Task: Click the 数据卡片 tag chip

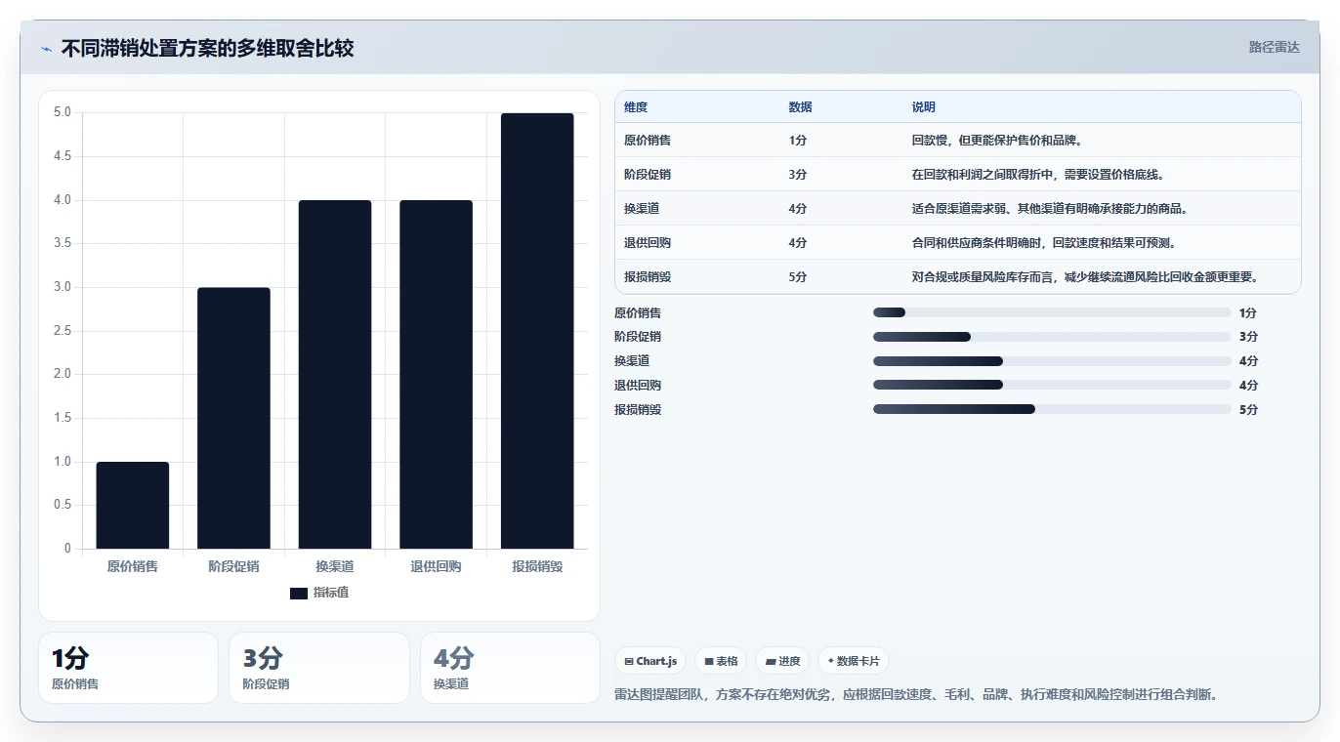Action: 854,661
